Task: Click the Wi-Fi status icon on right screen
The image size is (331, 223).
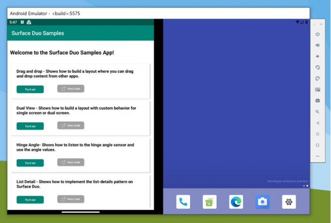Action: coord(297,22)
